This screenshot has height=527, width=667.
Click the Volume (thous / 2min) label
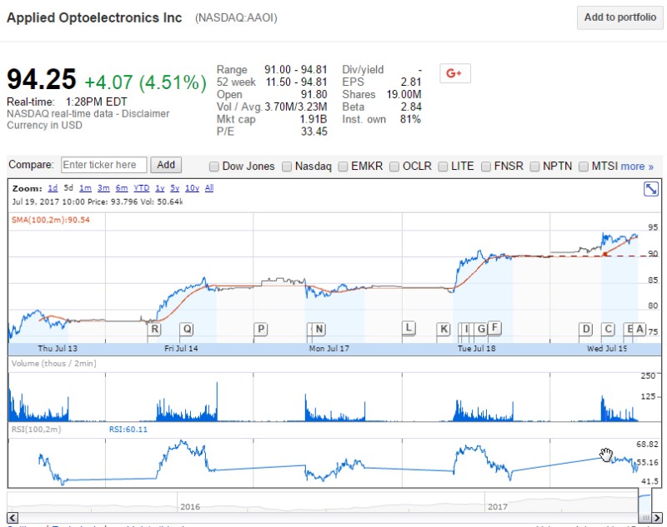click(53, 364)
